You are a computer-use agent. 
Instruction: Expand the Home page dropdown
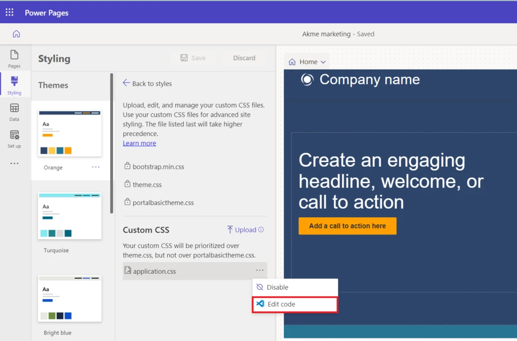pyautogui.click(x=307, y=62)
